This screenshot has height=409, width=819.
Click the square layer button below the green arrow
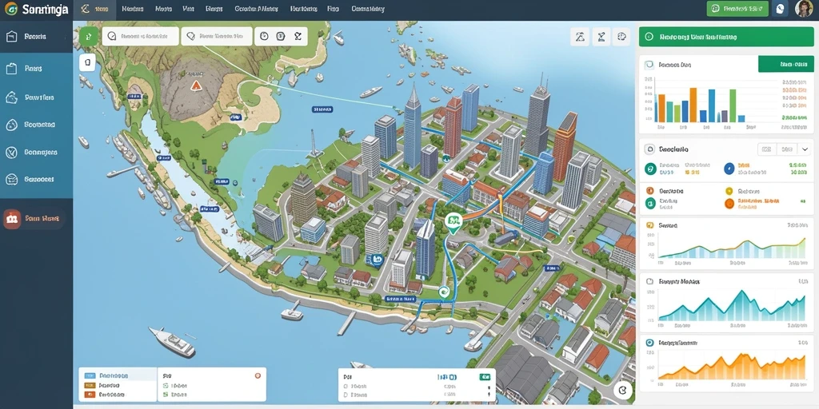[87, 62]
